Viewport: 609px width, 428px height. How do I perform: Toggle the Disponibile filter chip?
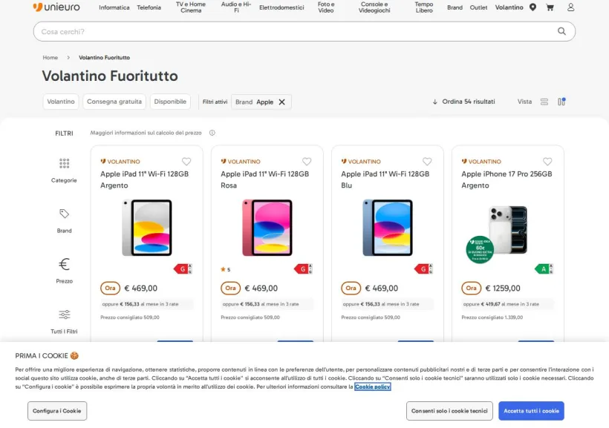[x=170, y=102]
